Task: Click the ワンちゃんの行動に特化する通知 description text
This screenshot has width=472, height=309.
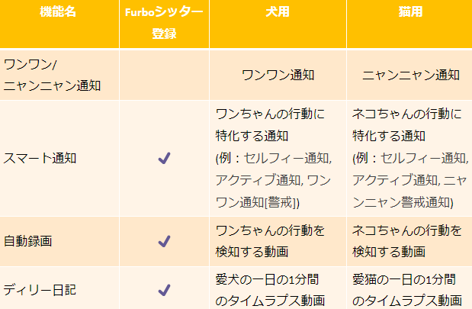Action: 270,126
